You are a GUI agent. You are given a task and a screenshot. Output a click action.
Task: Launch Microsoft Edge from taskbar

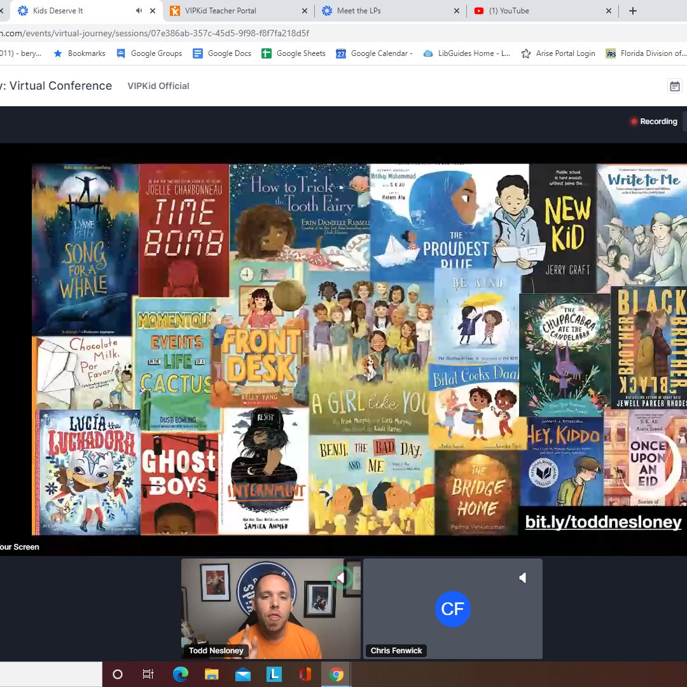pos(180,674)
